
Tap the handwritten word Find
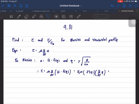pyautogui.click(x=16, y=40)
